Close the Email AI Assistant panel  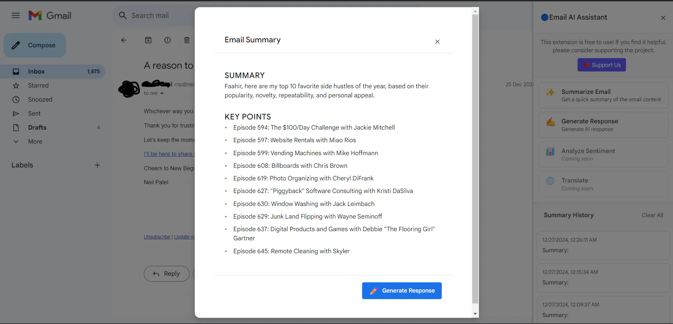pos(663,18)
